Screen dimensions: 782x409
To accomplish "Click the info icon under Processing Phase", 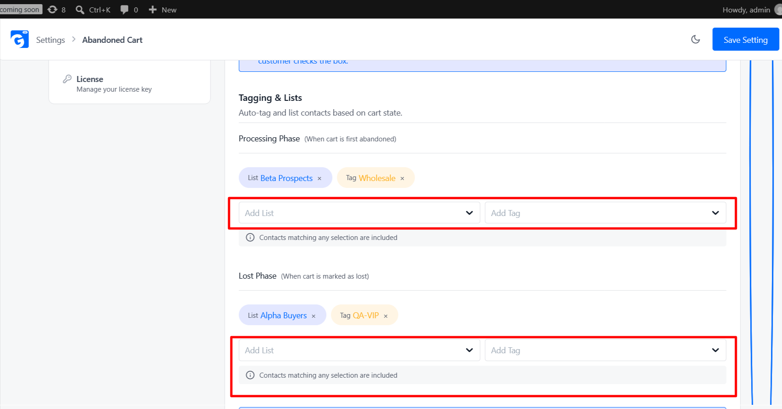I will pyautogui.click(x=250, y=237).
